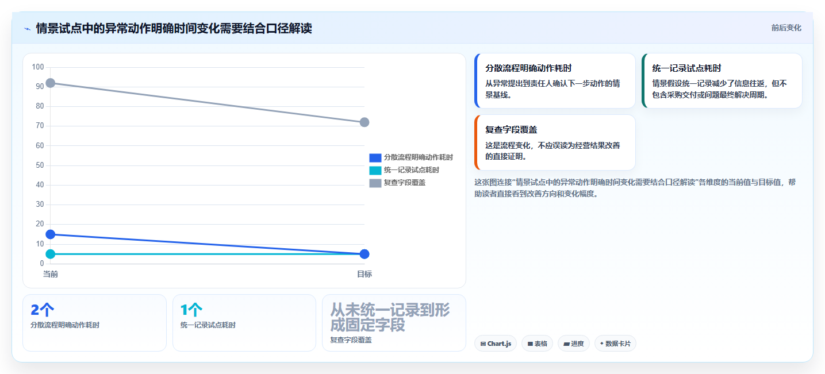Click the text 这是流程变化，不应误读为经营结果改善
This screenshot has height=374, width=825.
(x=552, y=151)
